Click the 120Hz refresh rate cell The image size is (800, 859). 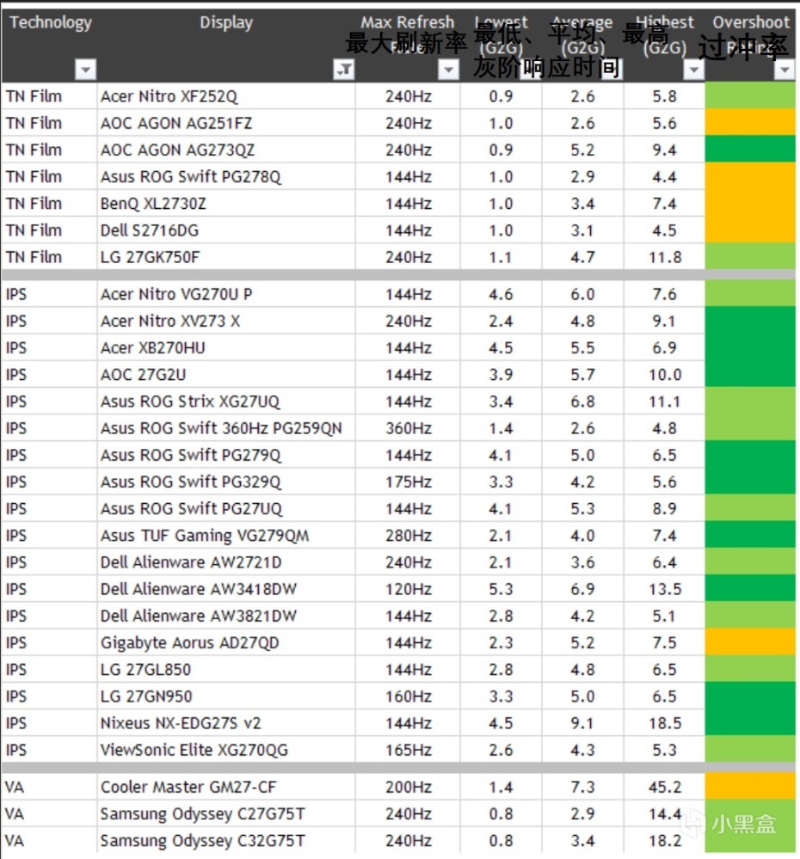pos(409,590)
